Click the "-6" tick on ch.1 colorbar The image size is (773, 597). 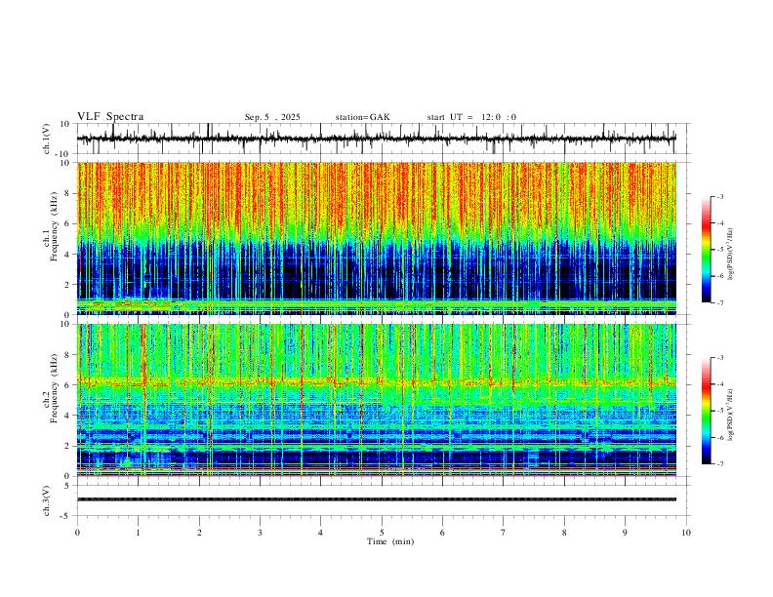[x=719, y=276]
